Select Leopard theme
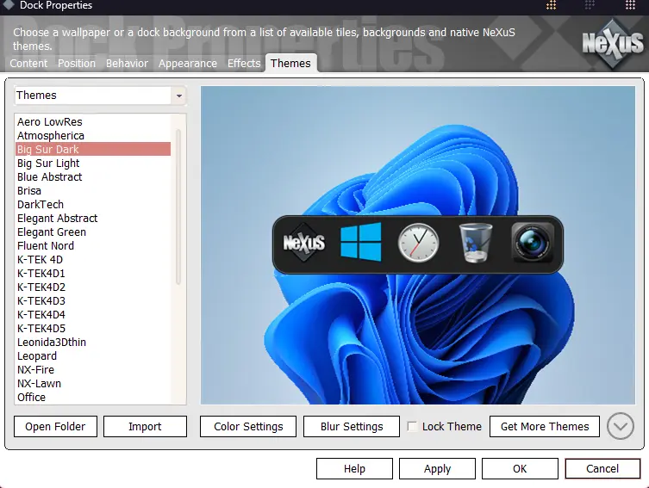The height and width of the screenshot is (488, 649). [x=93, y=355]
